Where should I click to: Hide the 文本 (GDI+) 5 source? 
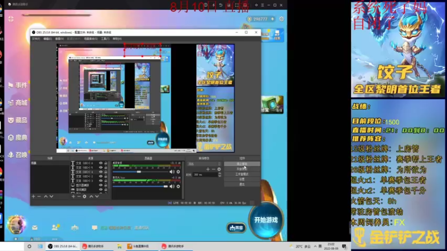coord(101,167)
